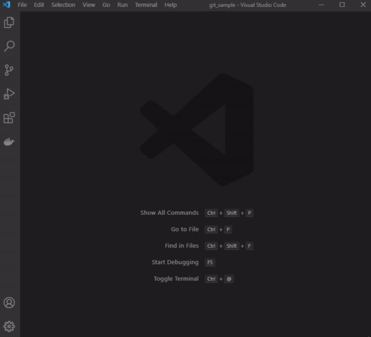Open the Edit menu

(x=39, y=5)
